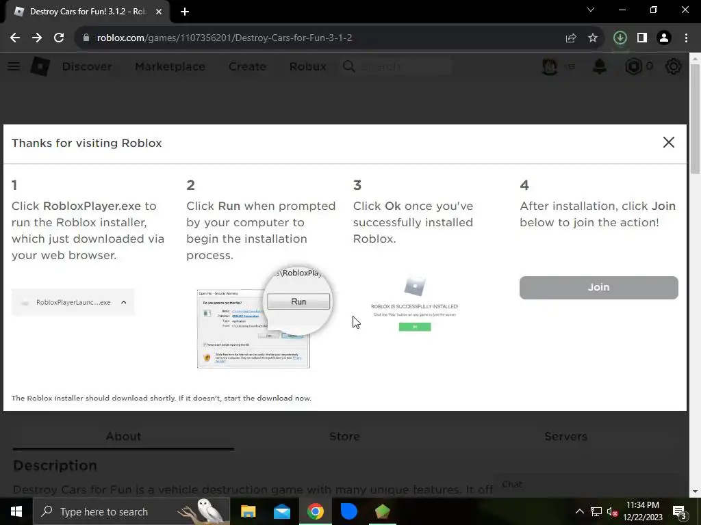Image resolution: width=701 pixels, height=525 pixels.
Task: Open the Create page
Action: pyautogui.click(x=247, y=66)
